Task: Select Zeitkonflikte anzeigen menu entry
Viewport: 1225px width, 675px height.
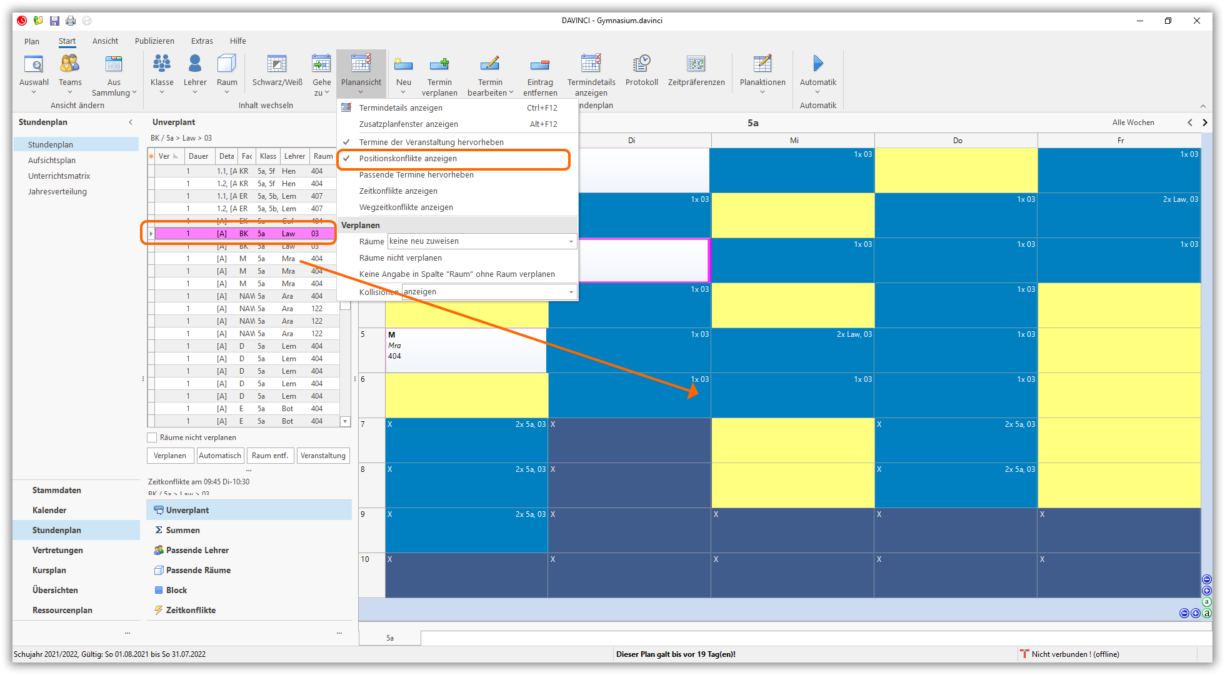Action: [398, 191]
